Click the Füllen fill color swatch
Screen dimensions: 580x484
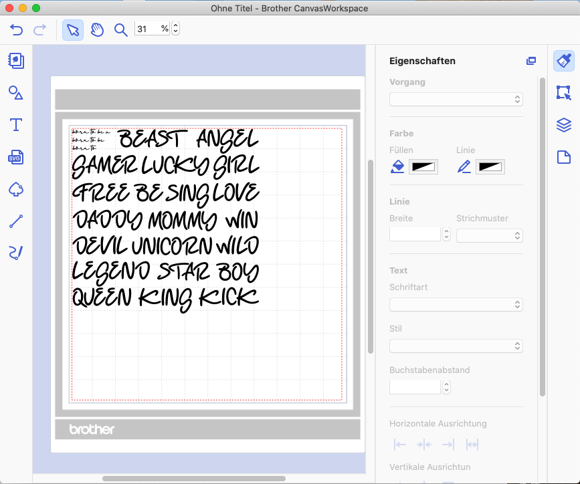pos(423,166)
